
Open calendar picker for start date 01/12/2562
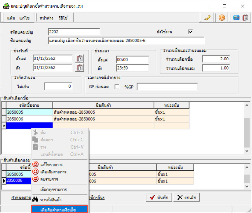pyautogui.click(x=79, y=59)
